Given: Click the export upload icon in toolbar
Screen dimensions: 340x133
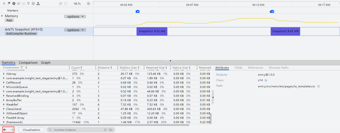Looking at the screenshot, I should click(38, 4).
